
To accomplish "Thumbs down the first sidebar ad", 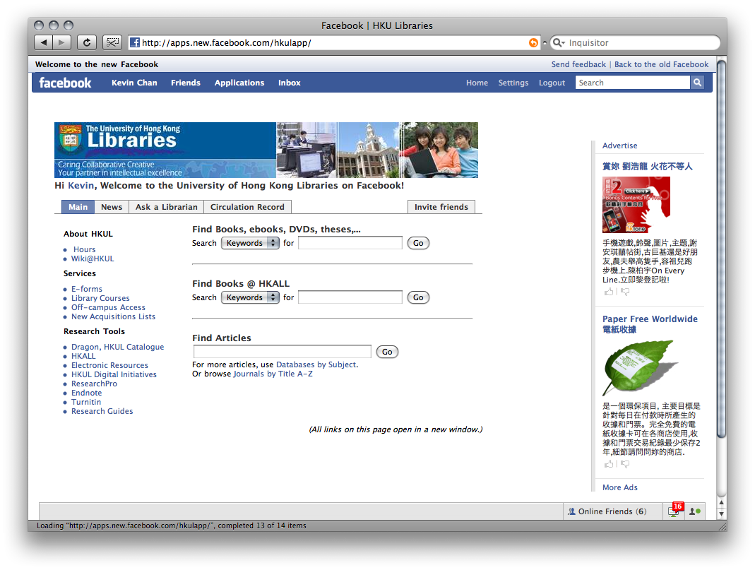I will point(625,292).
